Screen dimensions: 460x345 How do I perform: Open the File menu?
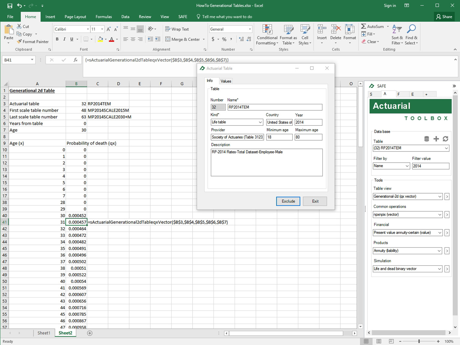10,17
